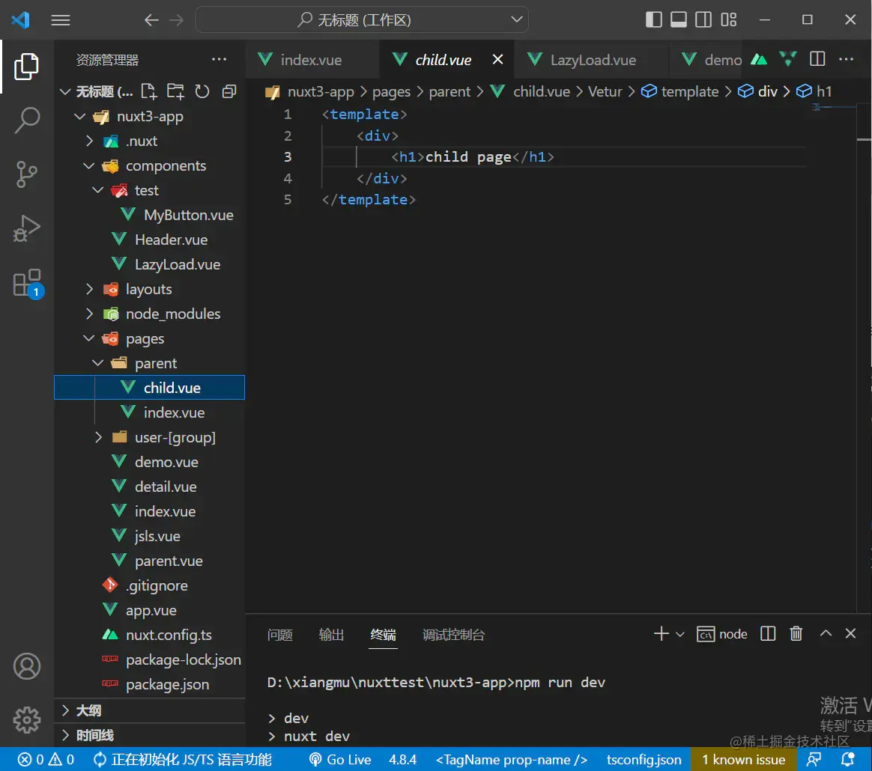Open Source Control view
872x771 pixels.
[x=26, y=174]
